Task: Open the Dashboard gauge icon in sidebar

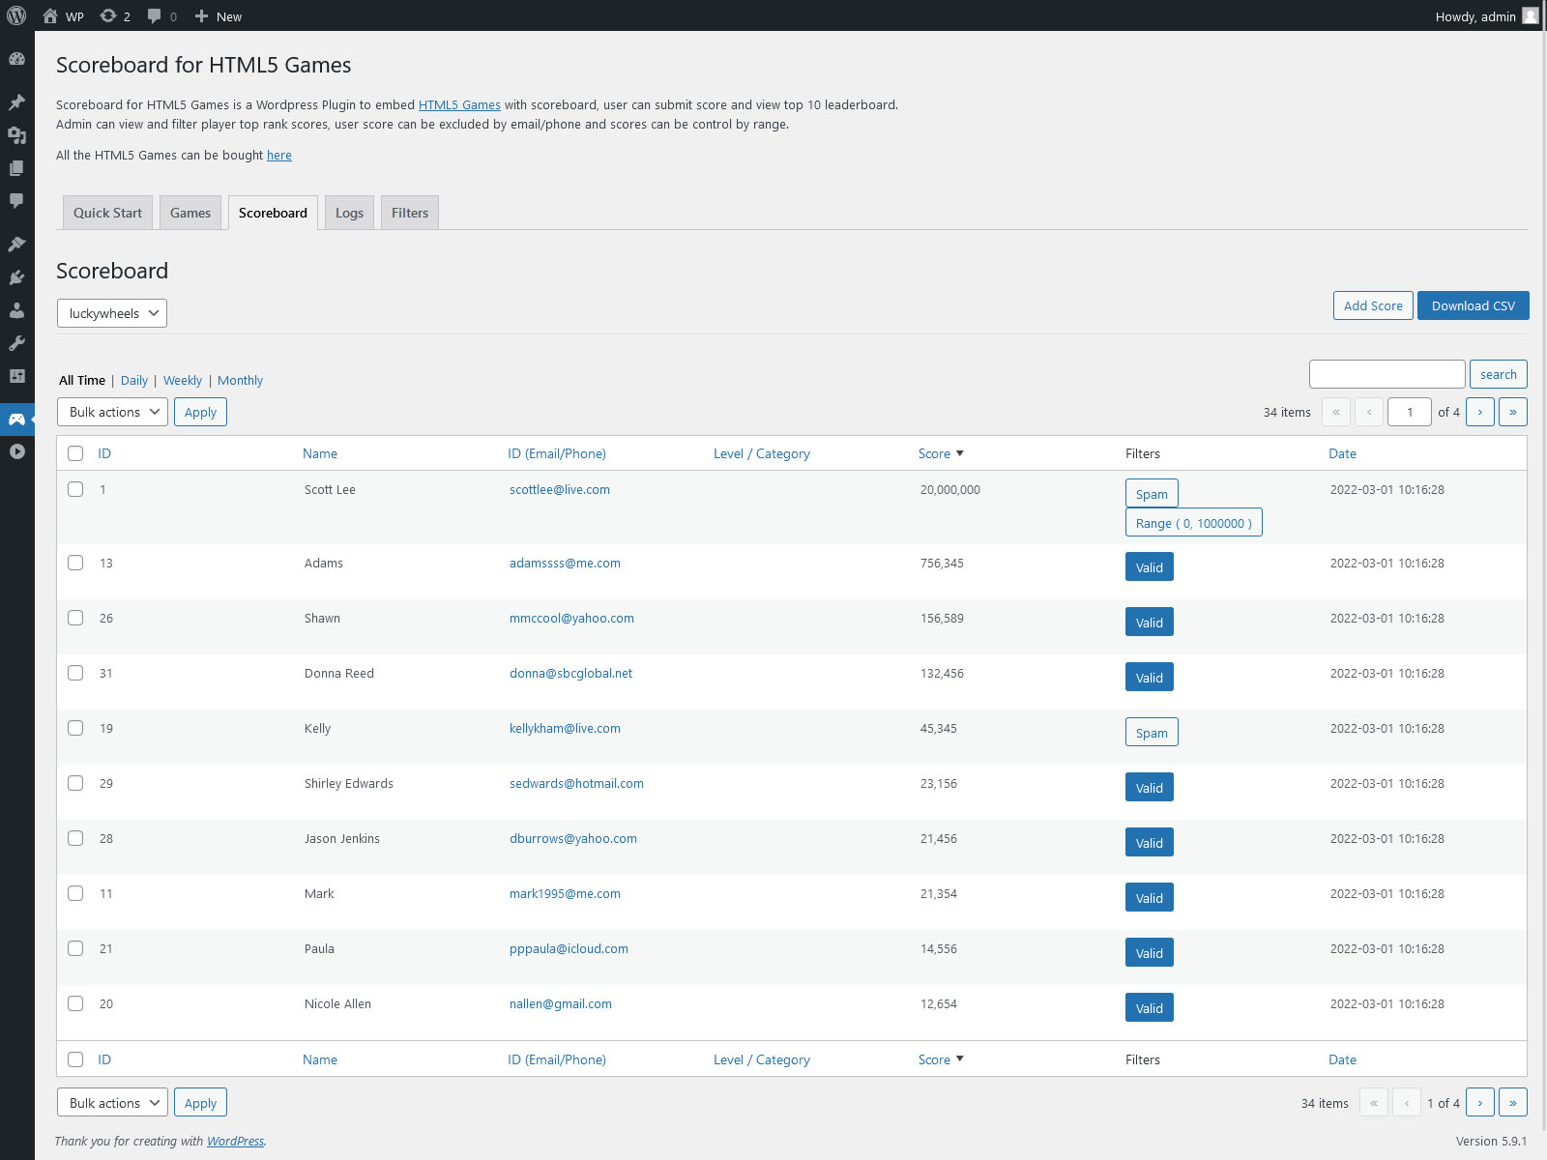Action: (x=16, y=59)
